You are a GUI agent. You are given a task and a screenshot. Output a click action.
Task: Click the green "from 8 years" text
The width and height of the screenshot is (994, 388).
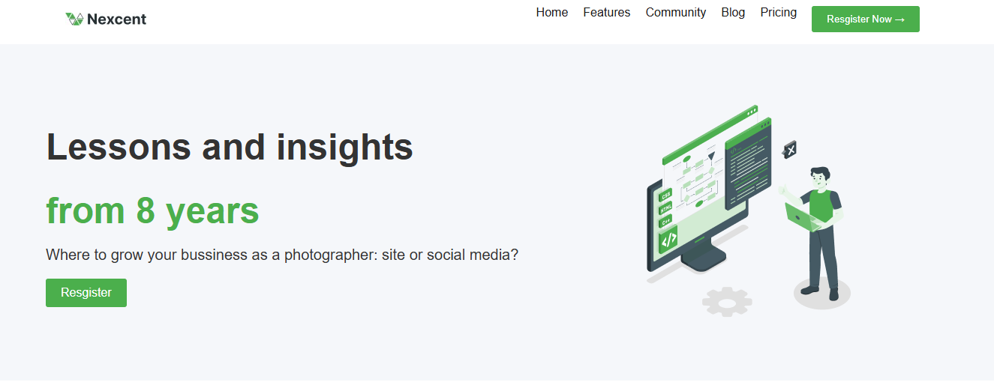pos(152,210)
